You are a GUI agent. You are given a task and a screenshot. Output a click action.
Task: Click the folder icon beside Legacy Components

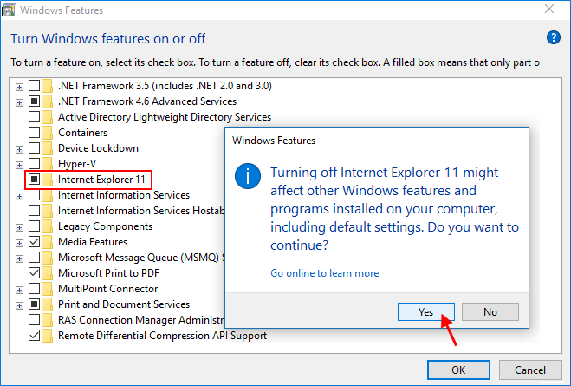point(49,226)
